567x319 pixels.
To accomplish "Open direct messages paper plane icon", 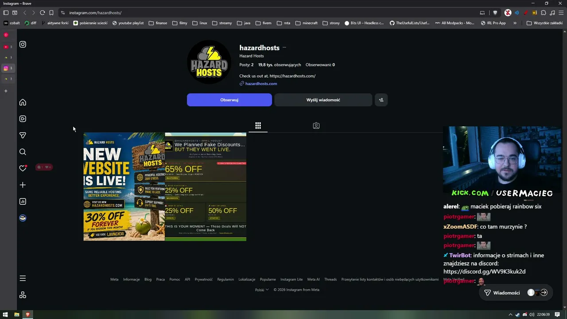I will coord(23,135).
